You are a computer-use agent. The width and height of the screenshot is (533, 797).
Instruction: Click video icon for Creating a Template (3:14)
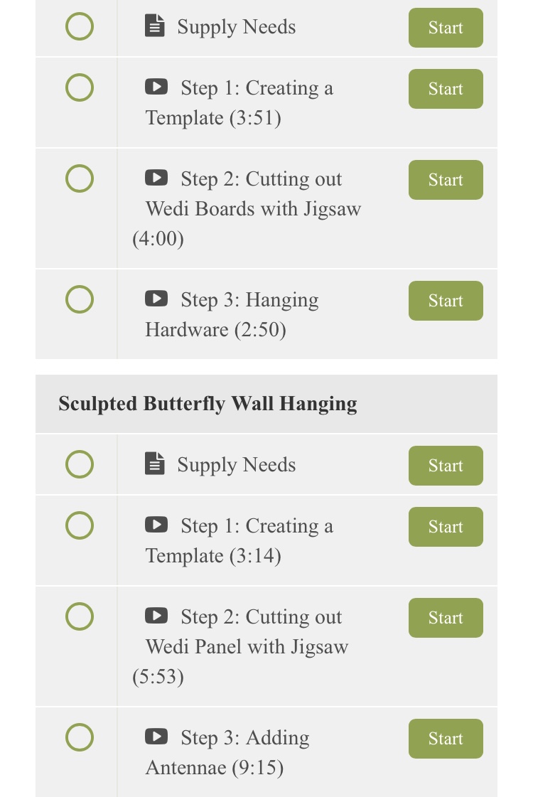(156, 524)
